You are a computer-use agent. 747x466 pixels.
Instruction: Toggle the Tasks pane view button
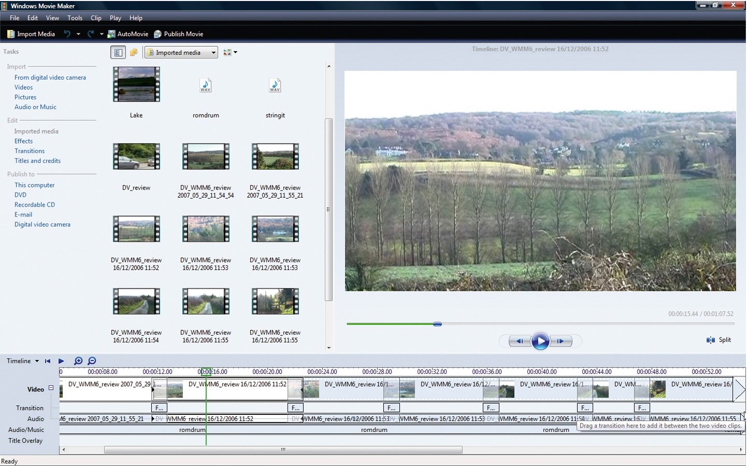click(x=118, y=52)
